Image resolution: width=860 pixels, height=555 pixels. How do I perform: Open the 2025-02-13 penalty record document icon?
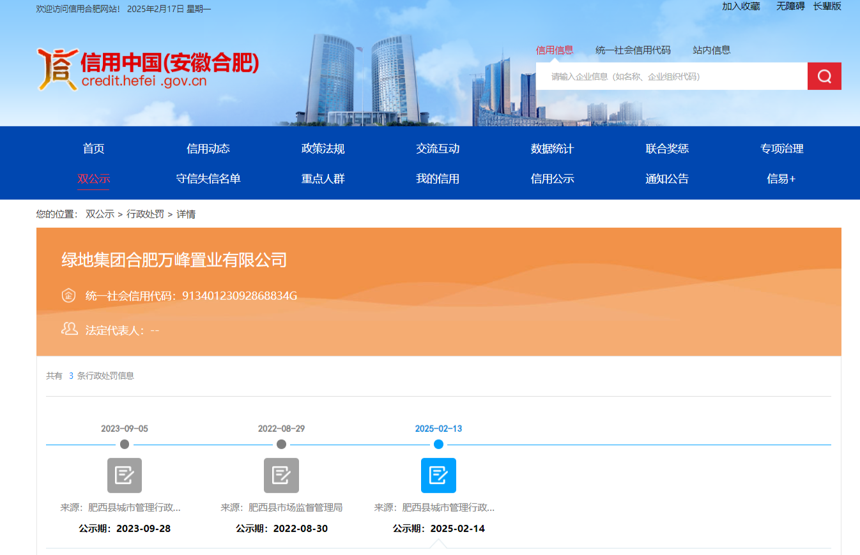pyautogui.click(x=438, y=475)
